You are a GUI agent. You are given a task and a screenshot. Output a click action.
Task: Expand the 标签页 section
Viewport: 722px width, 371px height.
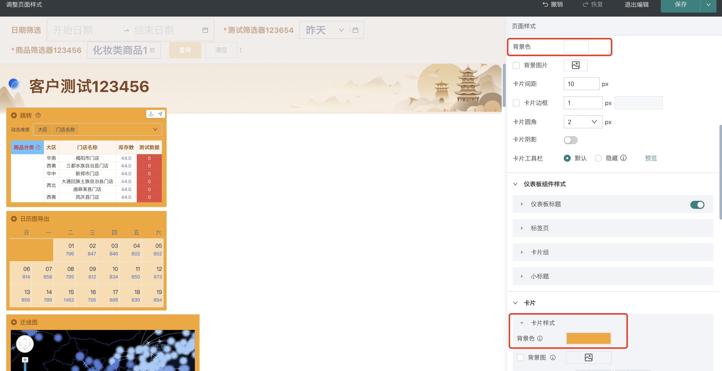point(522,228)
